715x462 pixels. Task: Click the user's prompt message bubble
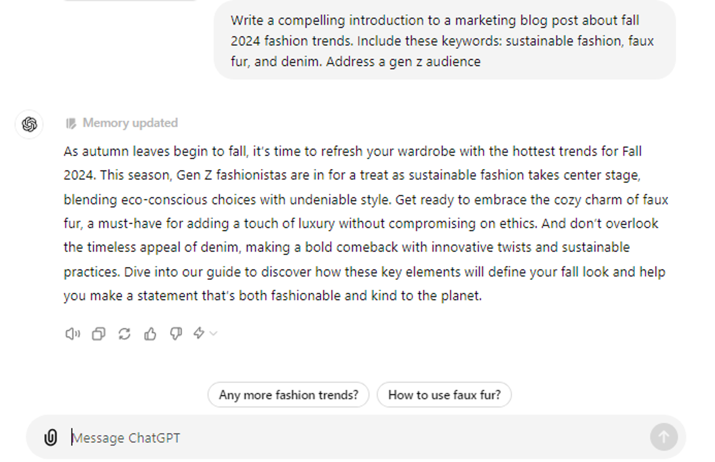click(444, 40)
